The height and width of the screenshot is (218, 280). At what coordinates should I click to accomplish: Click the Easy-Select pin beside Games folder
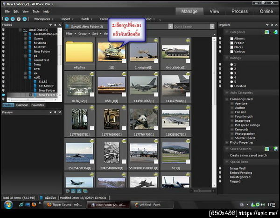[x=4, y=39]
